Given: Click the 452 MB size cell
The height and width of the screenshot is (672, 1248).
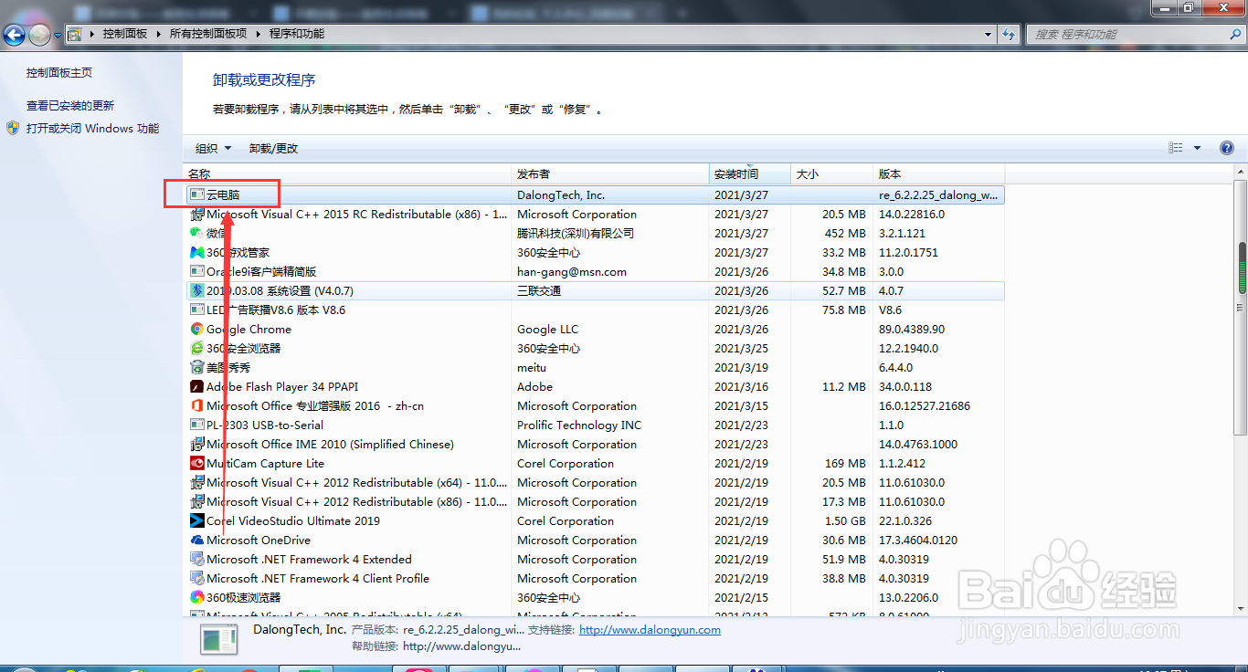Looking at the screenshot, I should click(x=846, y=234).
